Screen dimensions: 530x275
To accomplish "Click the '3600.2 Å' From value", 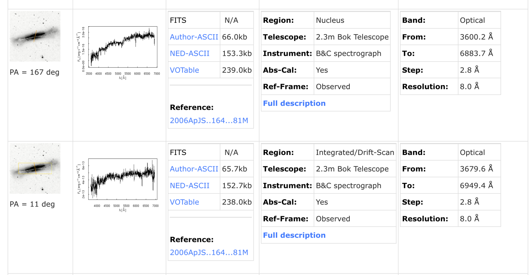I will [476, 37].
